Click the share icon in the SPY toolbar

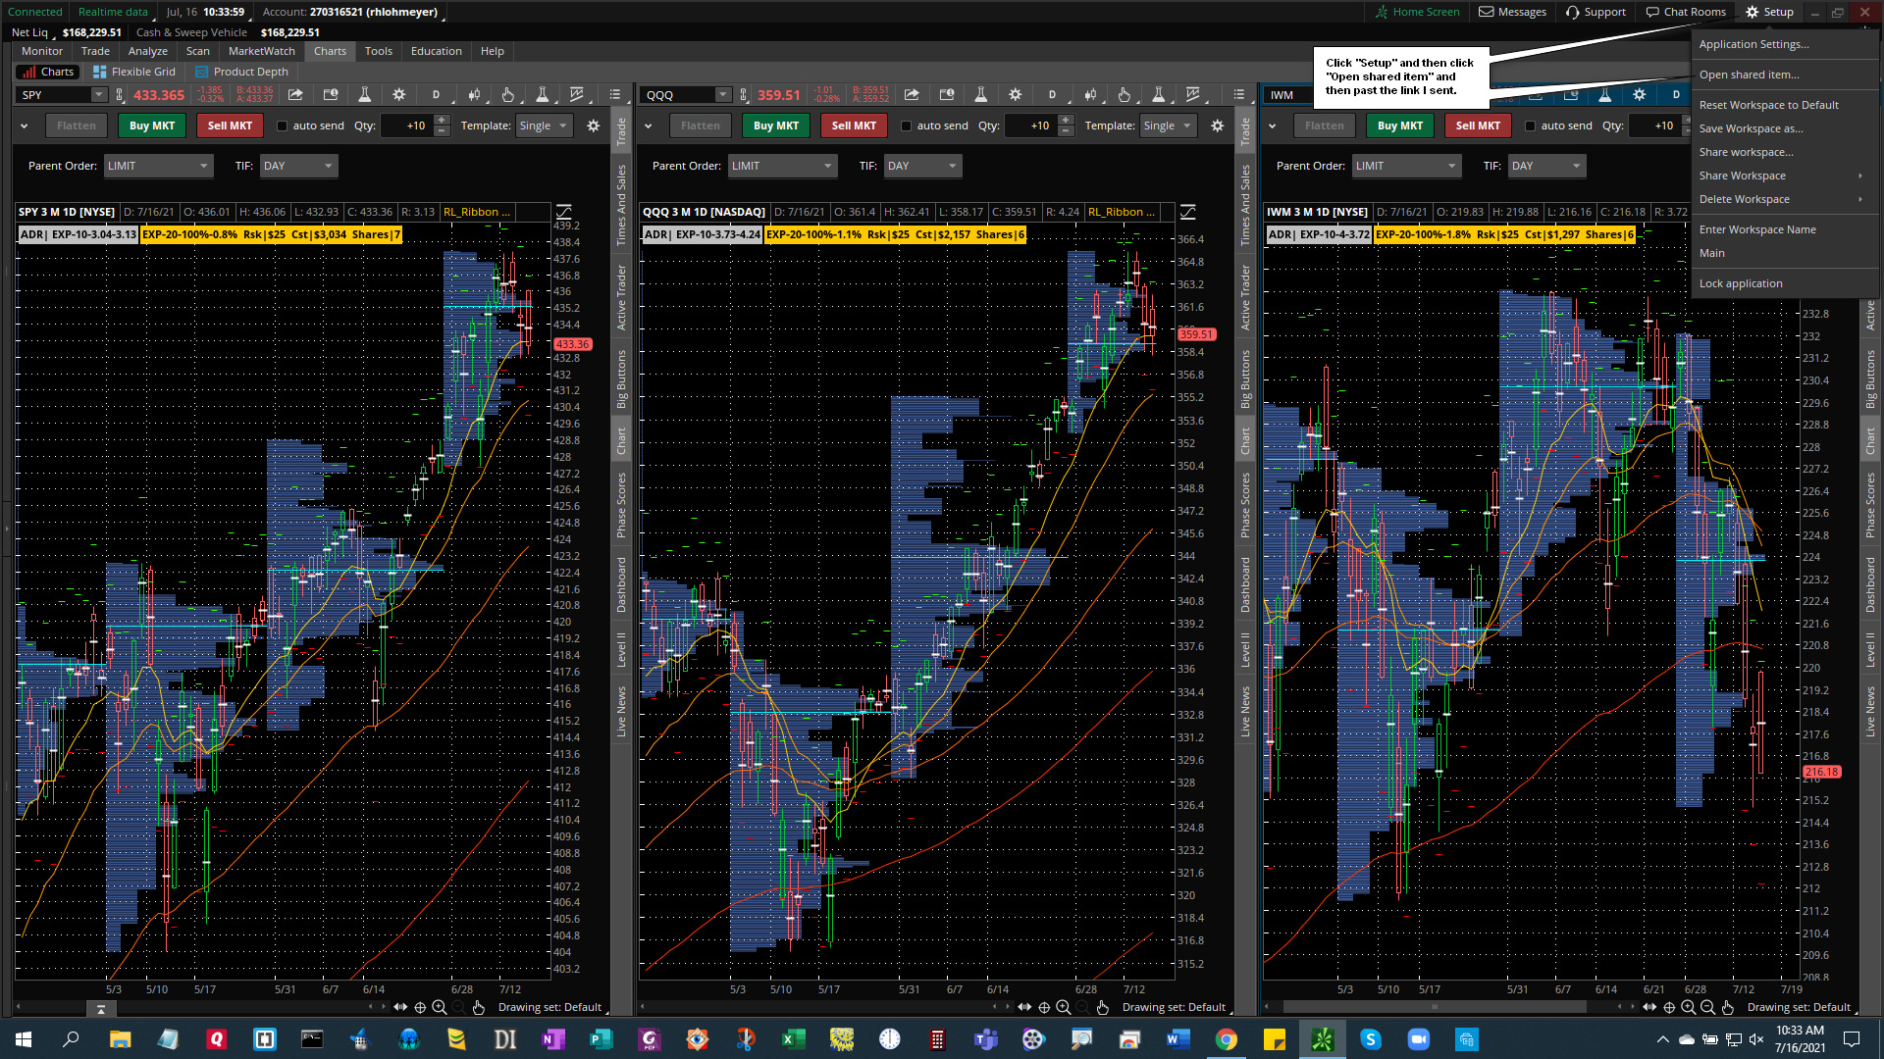[295, 95]
